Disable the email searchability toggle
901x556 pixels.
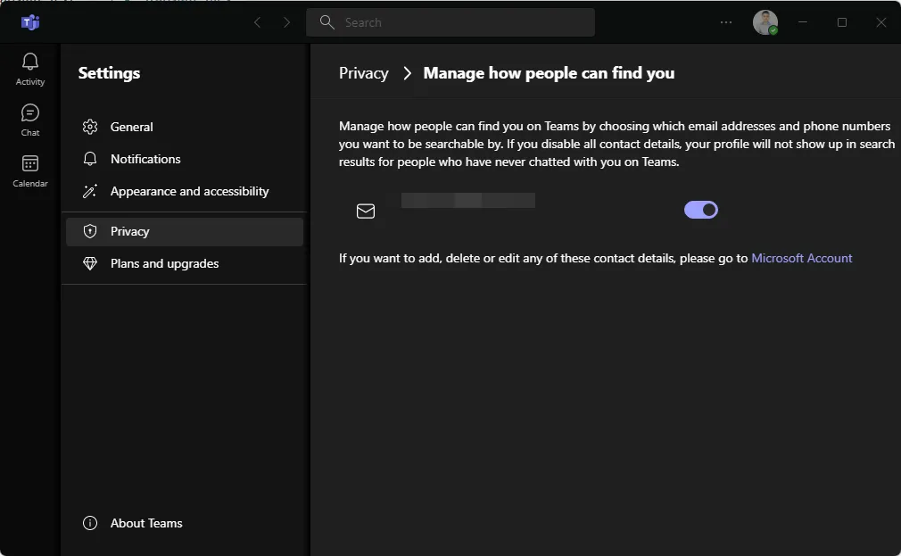701,209
